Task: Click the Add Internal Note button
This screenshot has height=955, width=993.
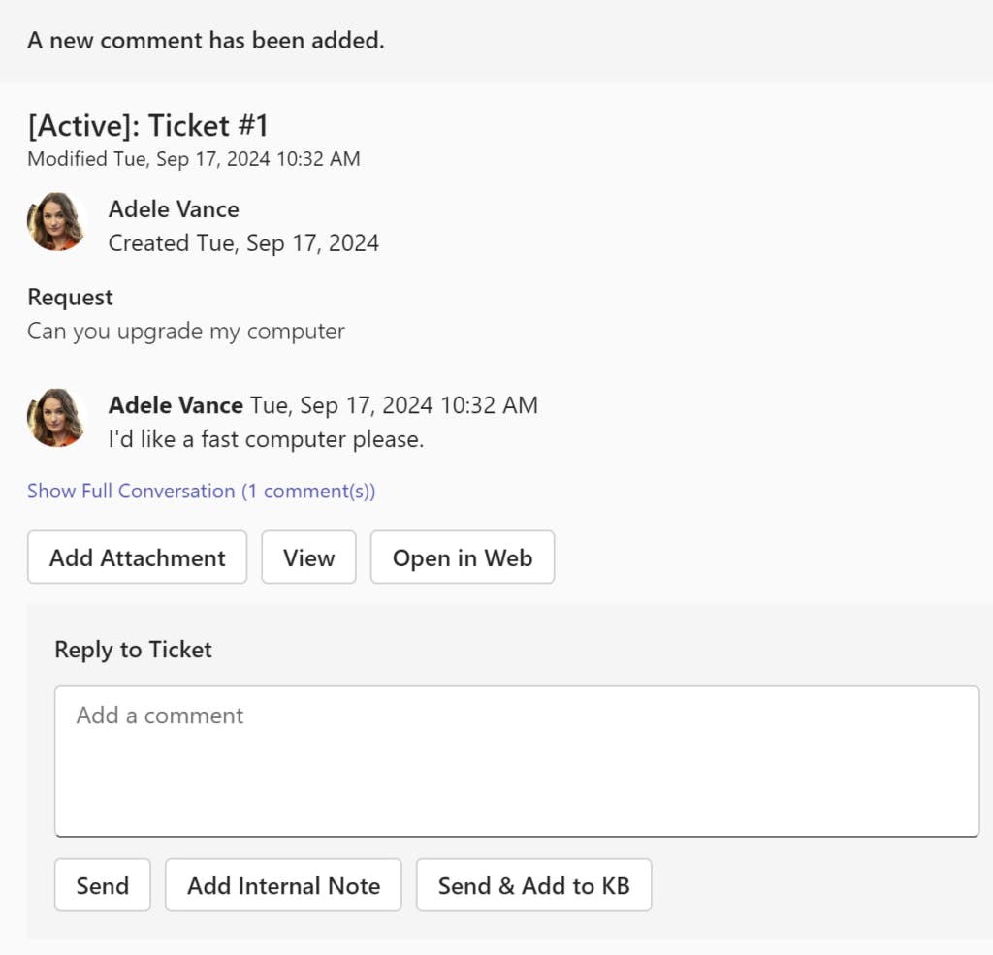Action: click(x=283, y=885)
